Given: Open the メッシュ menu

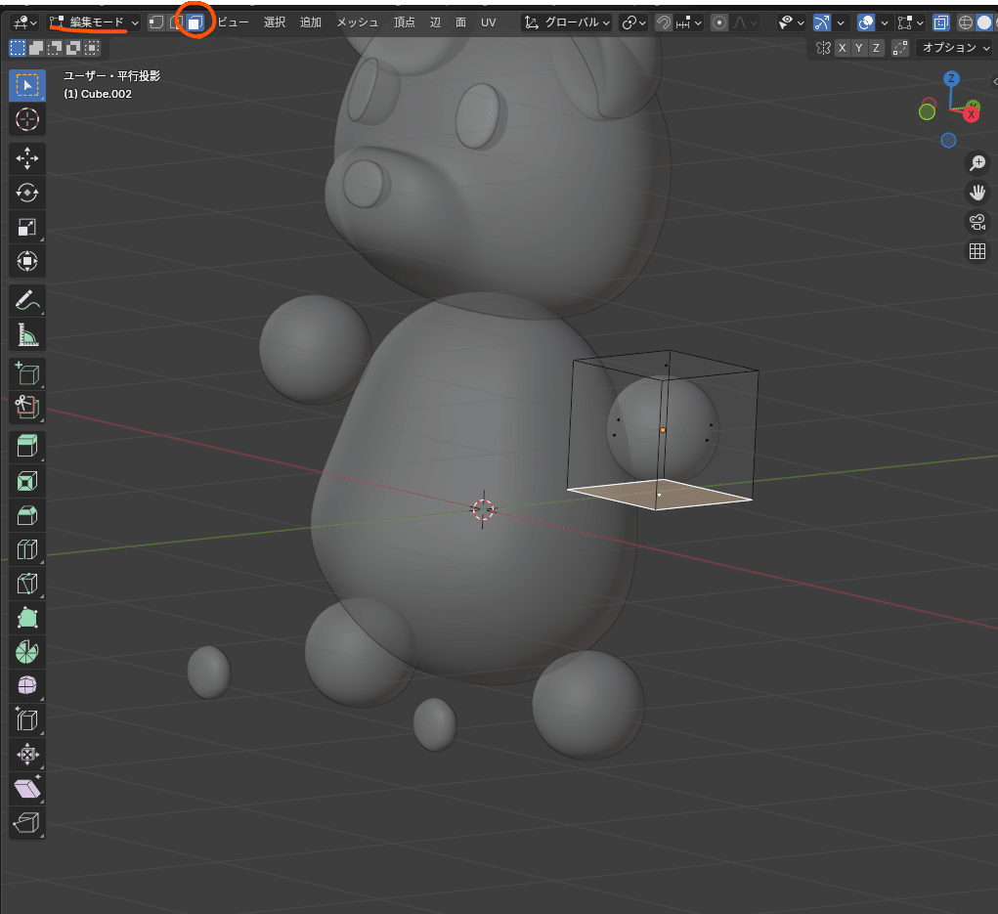Looking at the screenshot, I should [357, 22].
